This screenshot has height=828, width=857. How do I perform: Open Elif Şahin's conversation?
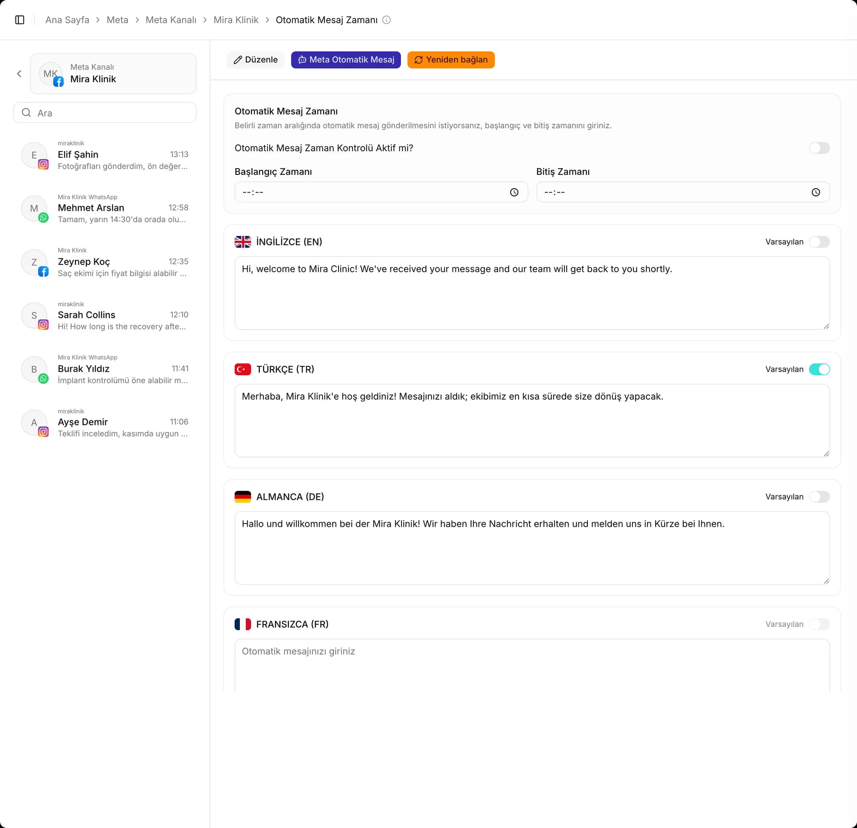point(105,155)
